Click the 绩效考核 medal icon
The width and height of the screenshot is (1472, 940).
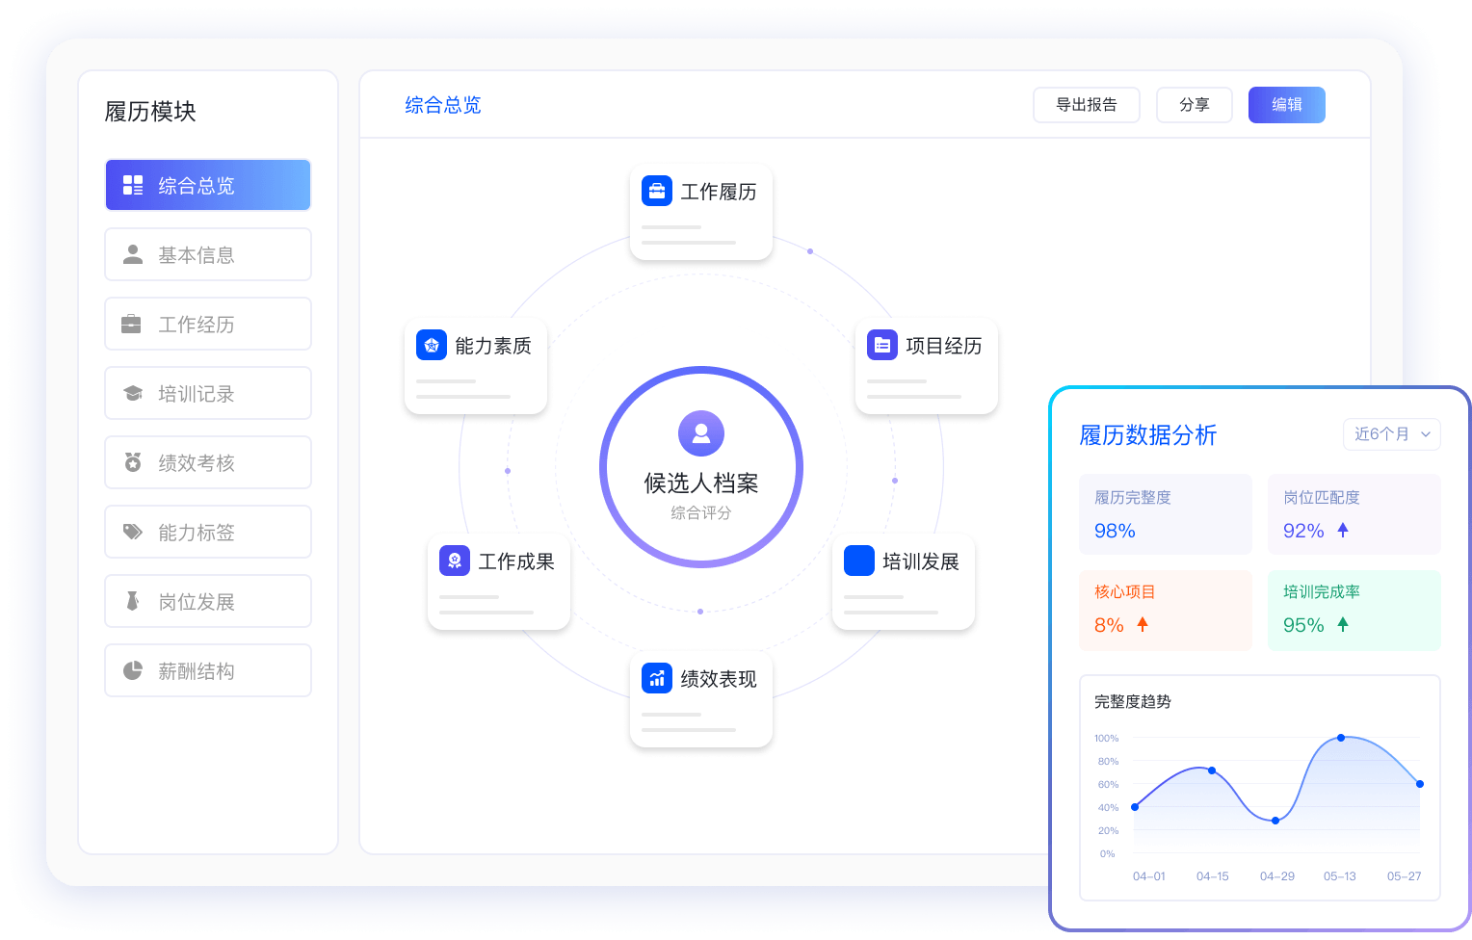[x=133, y=462]
